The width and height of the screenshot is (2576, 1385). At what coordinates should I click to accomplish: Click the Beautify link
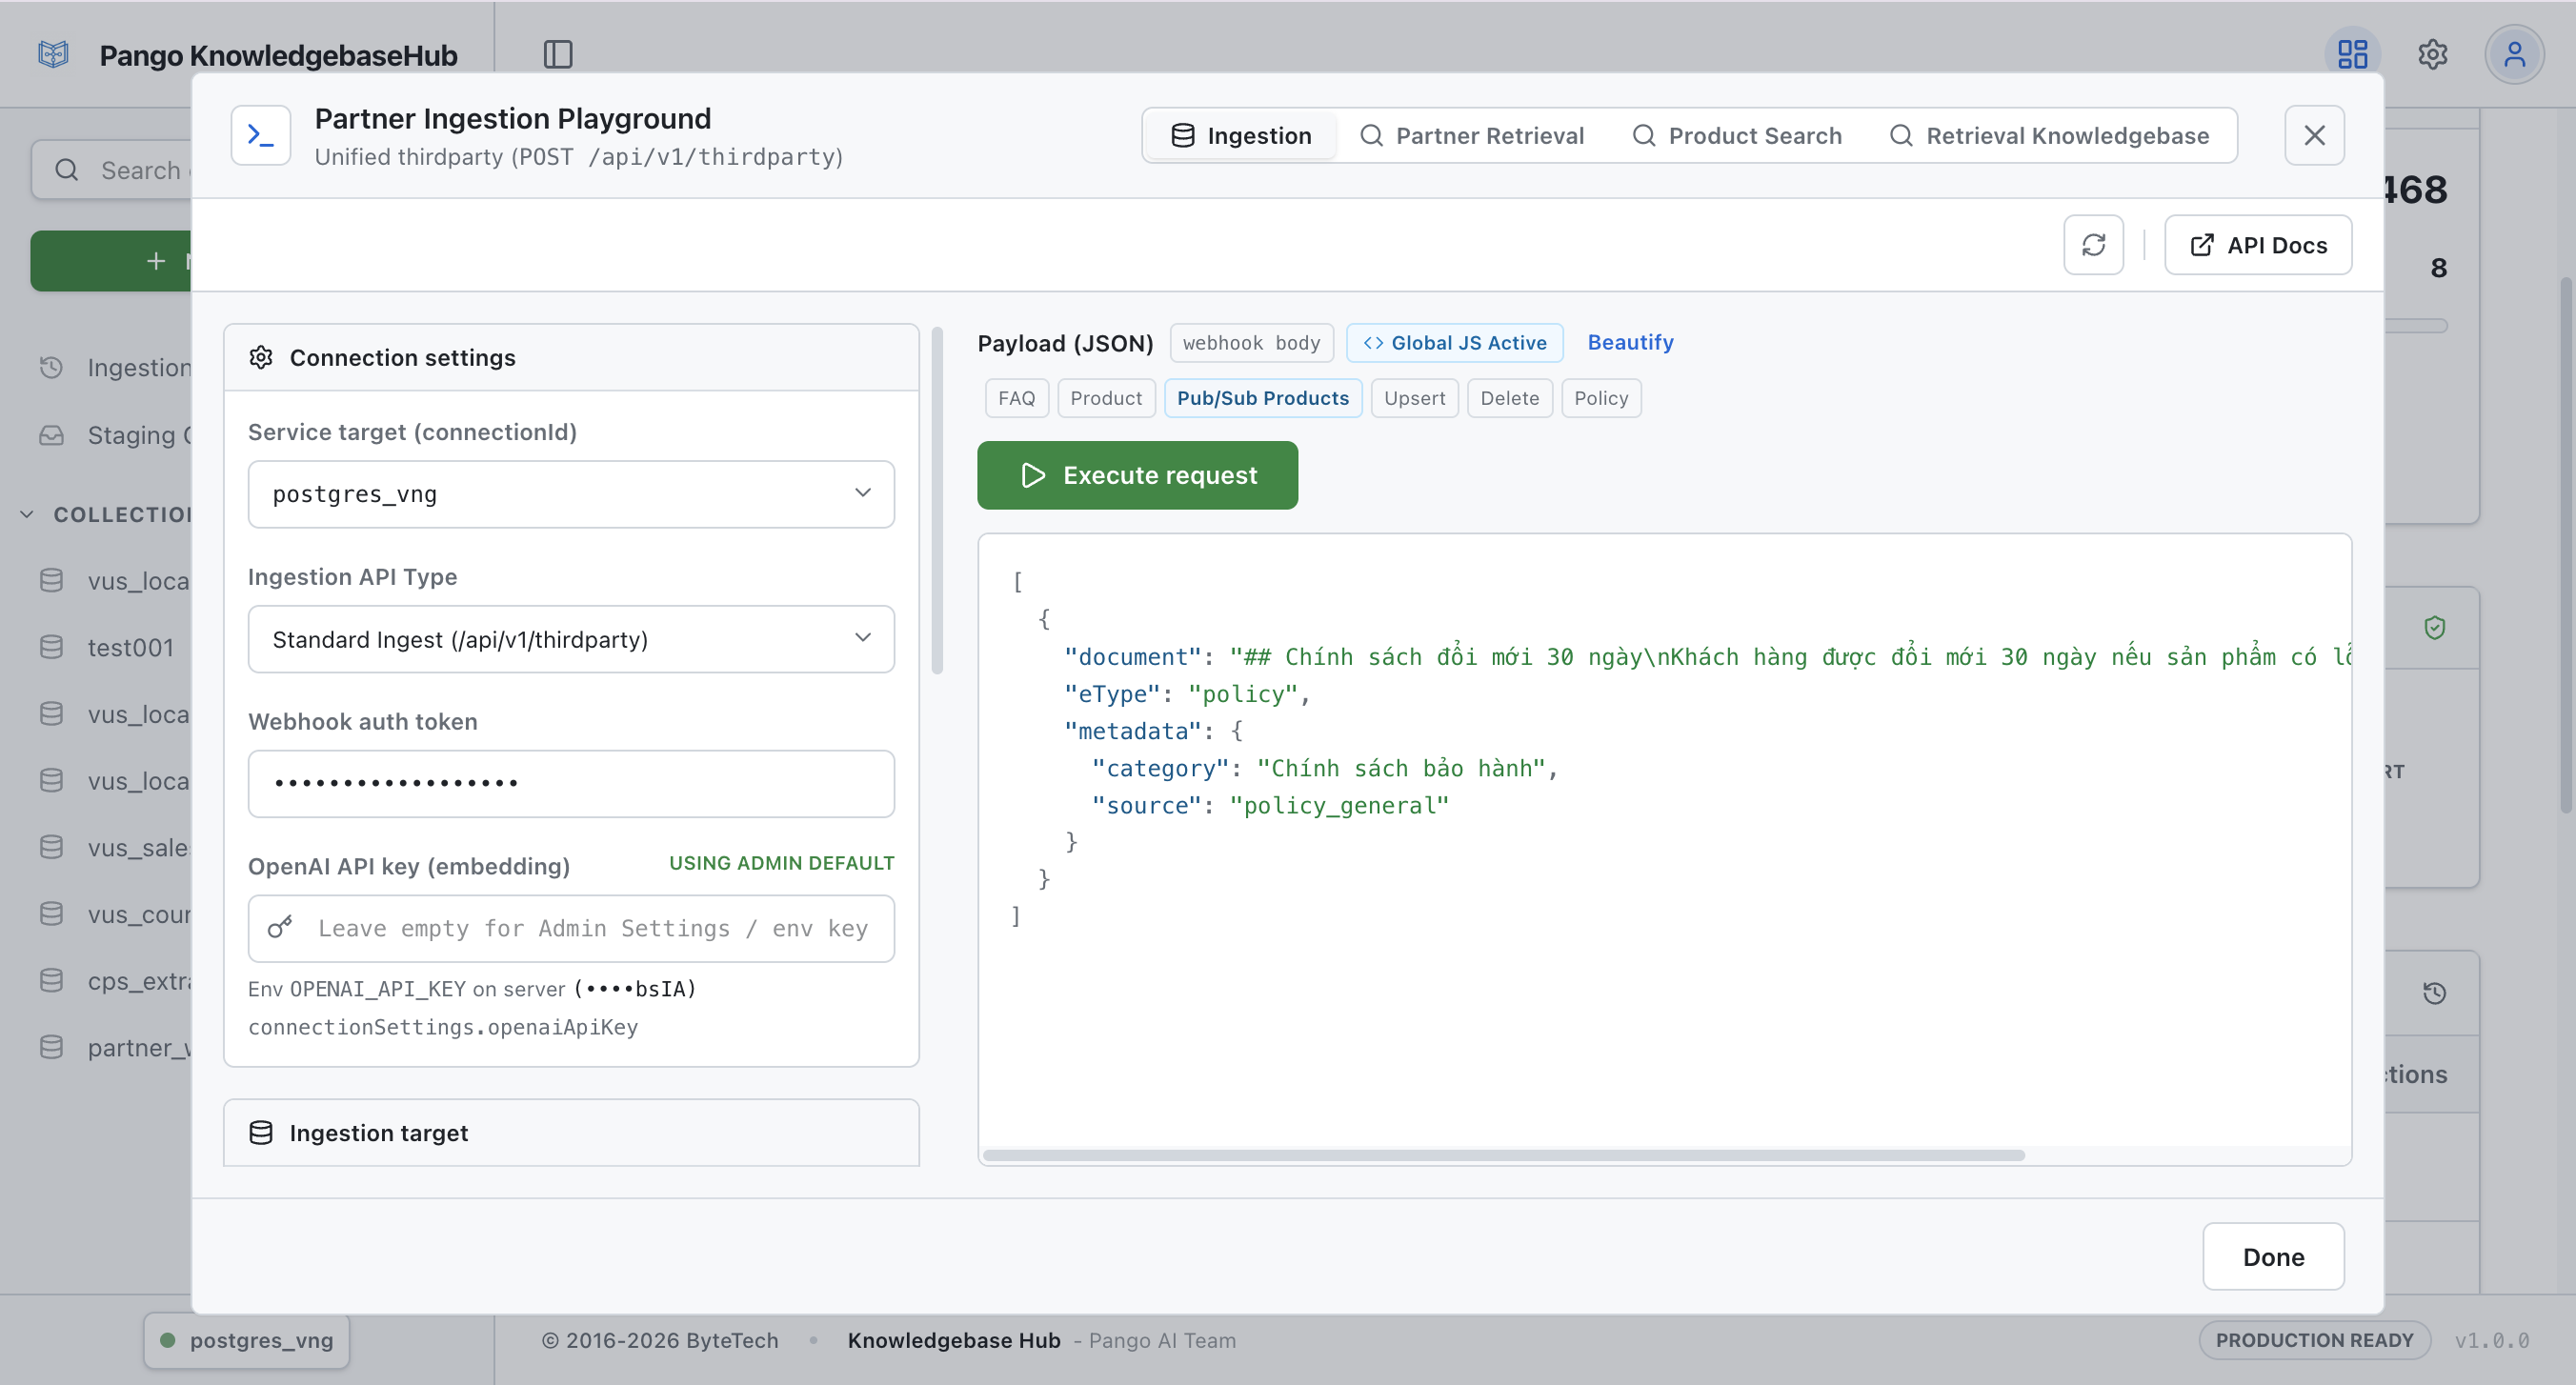tap(1630, 342)
